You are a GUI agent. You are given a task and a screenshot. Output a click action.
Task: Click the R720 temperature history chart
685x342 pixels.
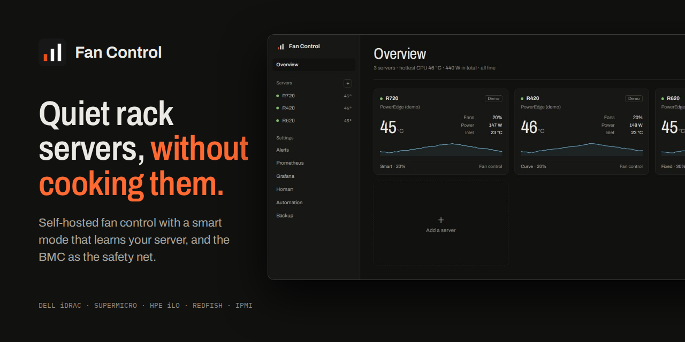(441, 149)
